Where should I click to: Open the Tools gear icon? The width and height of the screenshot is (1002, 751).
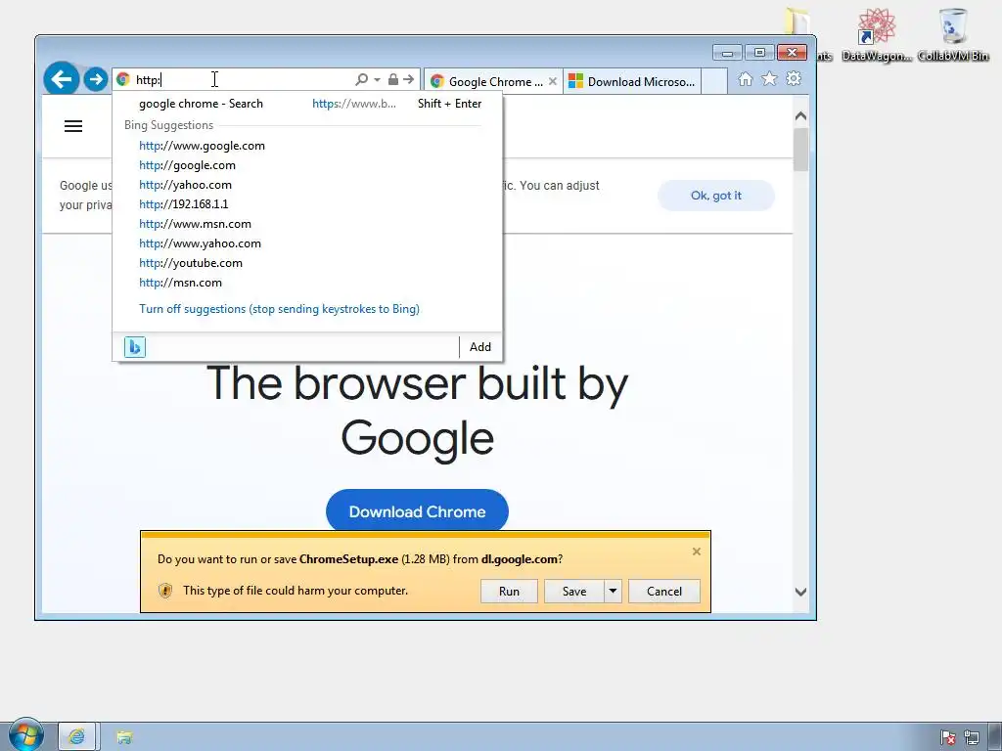[x=794, y=79]
